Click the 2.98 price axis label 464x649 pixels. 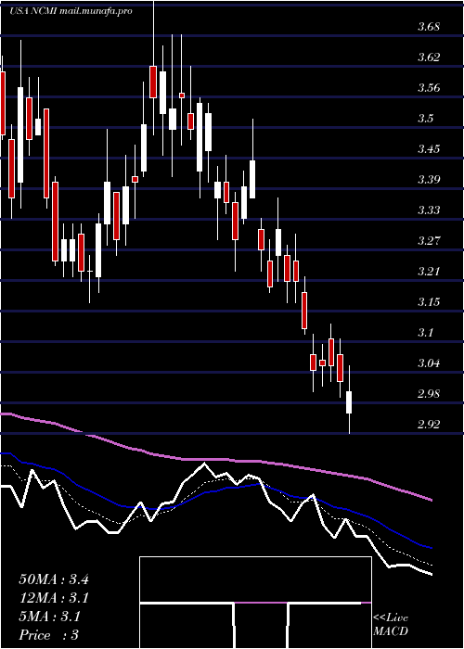tap(428, 393)
